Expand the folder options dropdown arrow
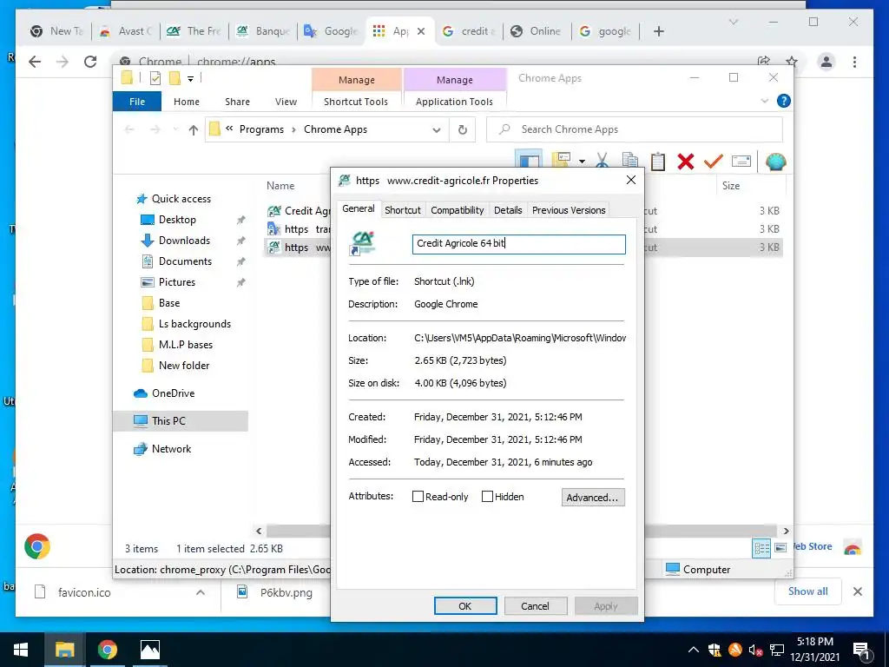 click(x=582, y=162)
